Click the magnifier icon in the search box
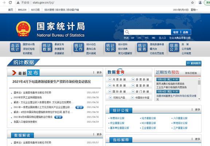 127,32
